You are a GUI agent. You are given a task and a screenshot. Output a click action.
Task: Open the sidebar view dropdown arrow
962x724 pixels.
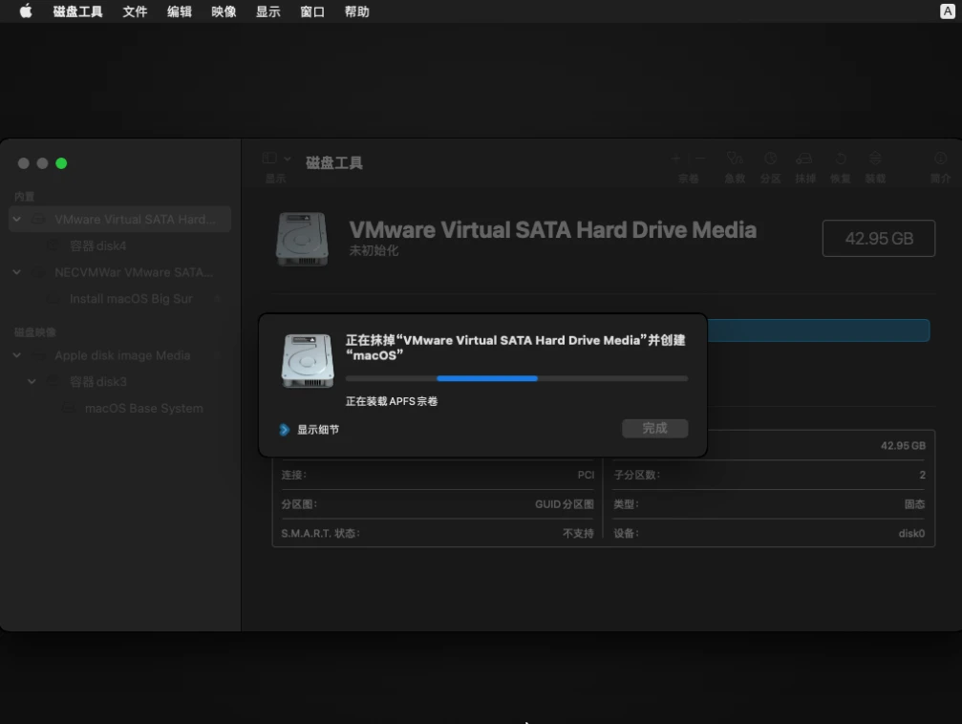pos(288,159)
